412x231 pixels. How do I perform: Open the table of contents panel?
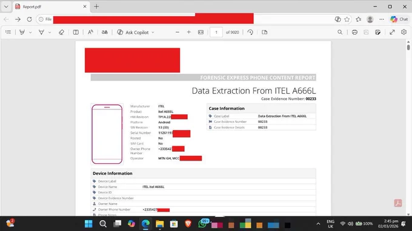[x=8, y=32]
